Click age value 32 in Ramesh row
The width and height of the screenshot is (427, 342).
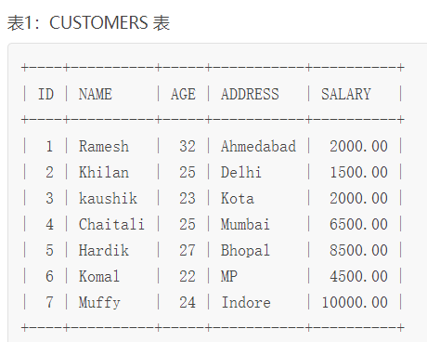pos(188,146)
